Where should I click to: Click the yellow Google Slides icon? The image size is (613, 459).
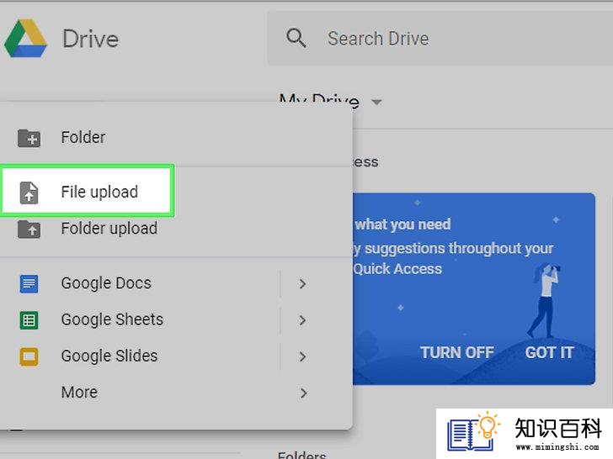tap(29, 356)
